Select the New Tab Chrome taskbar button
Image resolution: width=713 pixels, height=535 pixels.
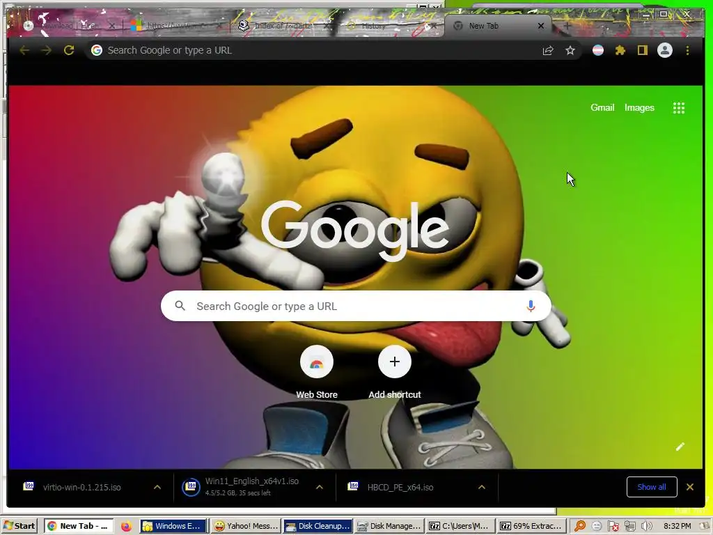click(x=79, y=526)
